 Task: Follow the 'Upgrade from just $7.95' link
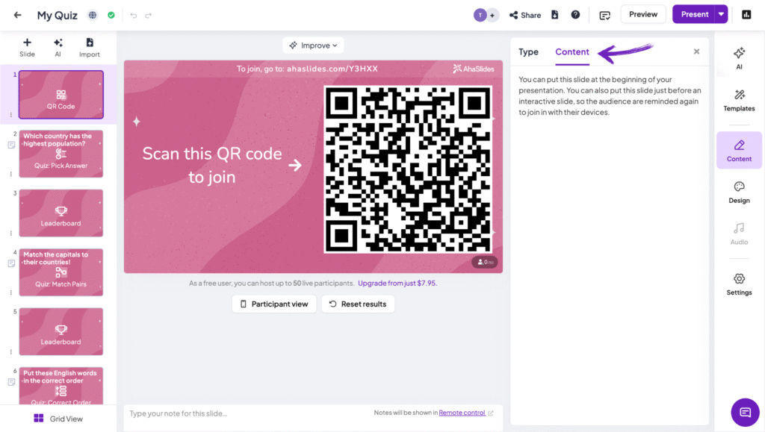(397, 283)
